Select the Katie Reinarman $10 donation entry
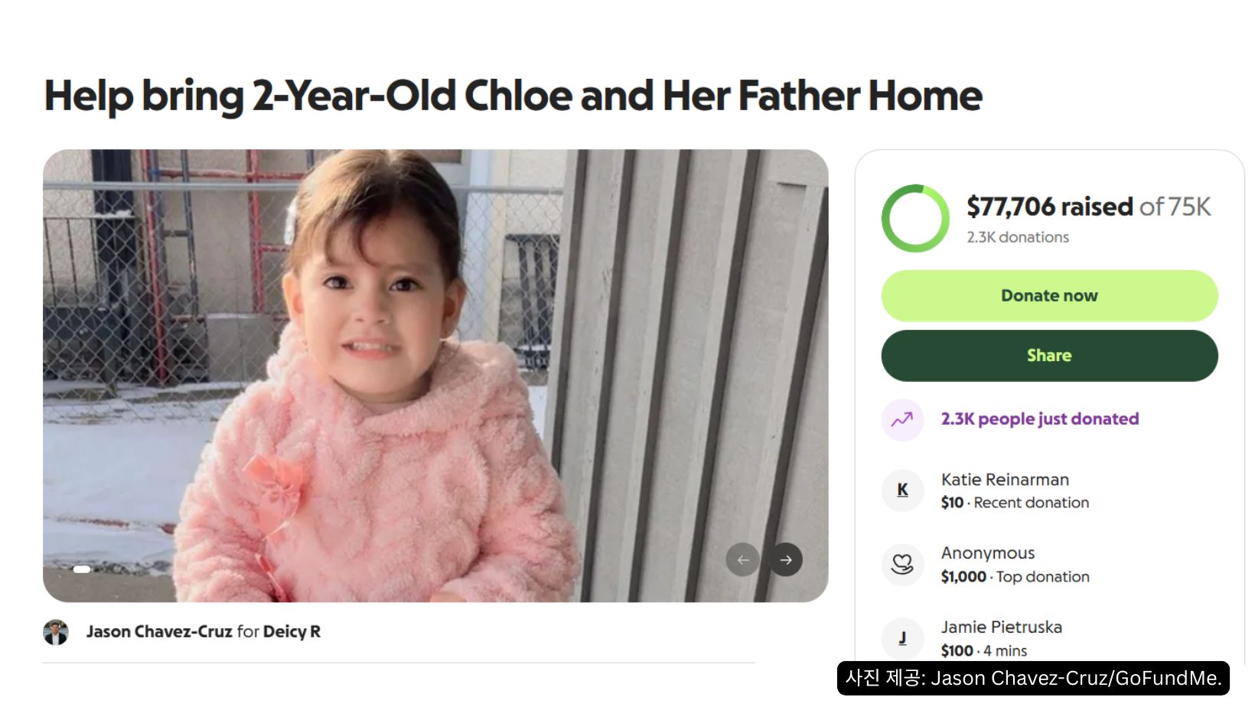This screenshot has width=1255, height=707. coord(1015,490)
